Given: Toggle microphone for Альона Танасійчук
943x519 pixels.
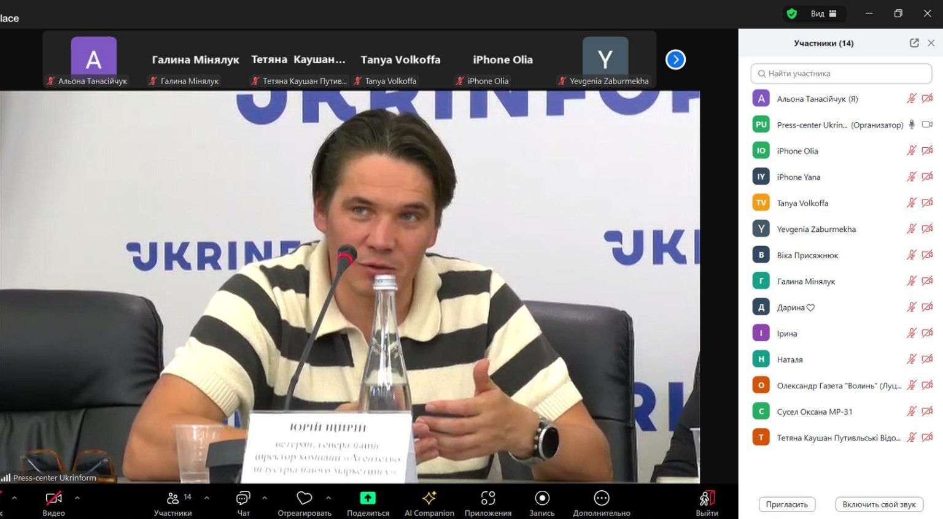Looking at the screenshot, I should 911,99.
